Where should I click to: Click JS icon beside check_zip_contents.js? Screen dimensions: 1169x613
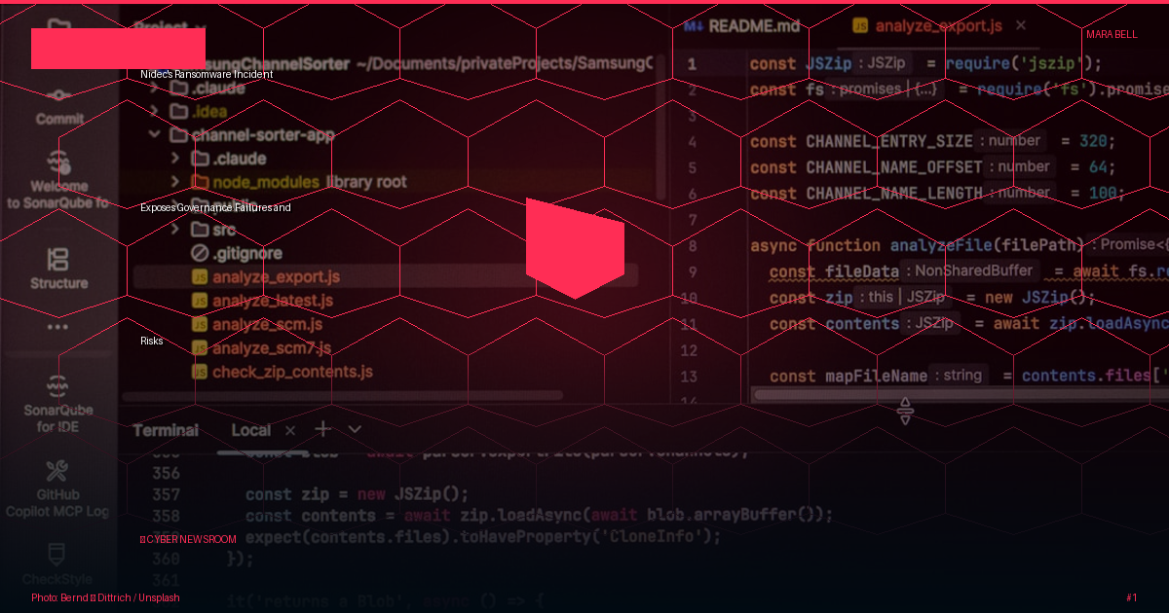click(x=200, y=372)
